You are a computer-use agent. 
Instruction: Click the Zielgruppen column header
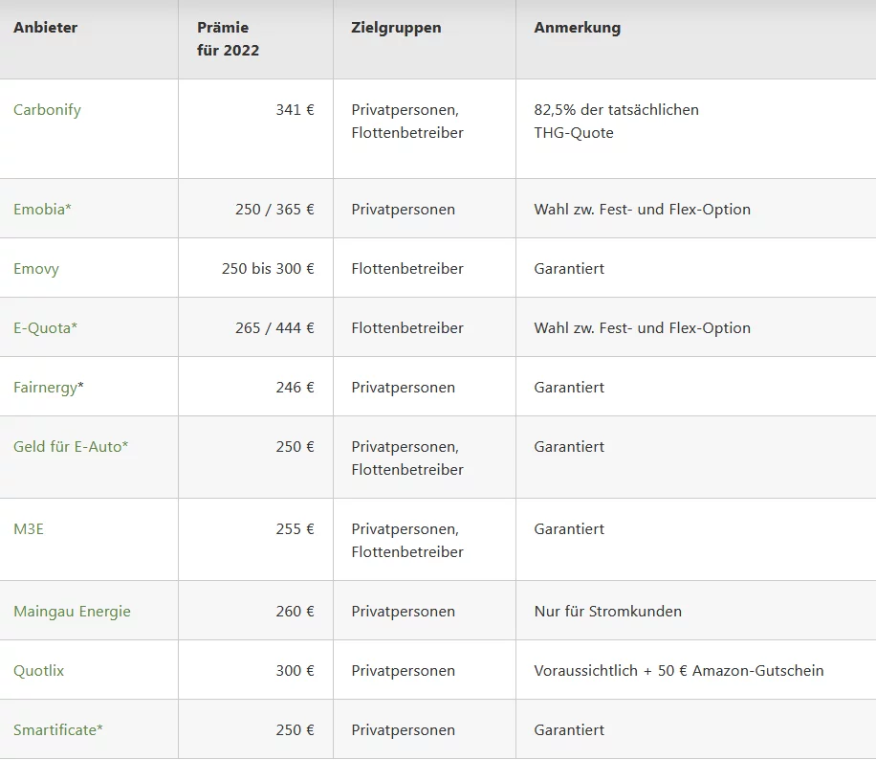[x=396, y=28]
